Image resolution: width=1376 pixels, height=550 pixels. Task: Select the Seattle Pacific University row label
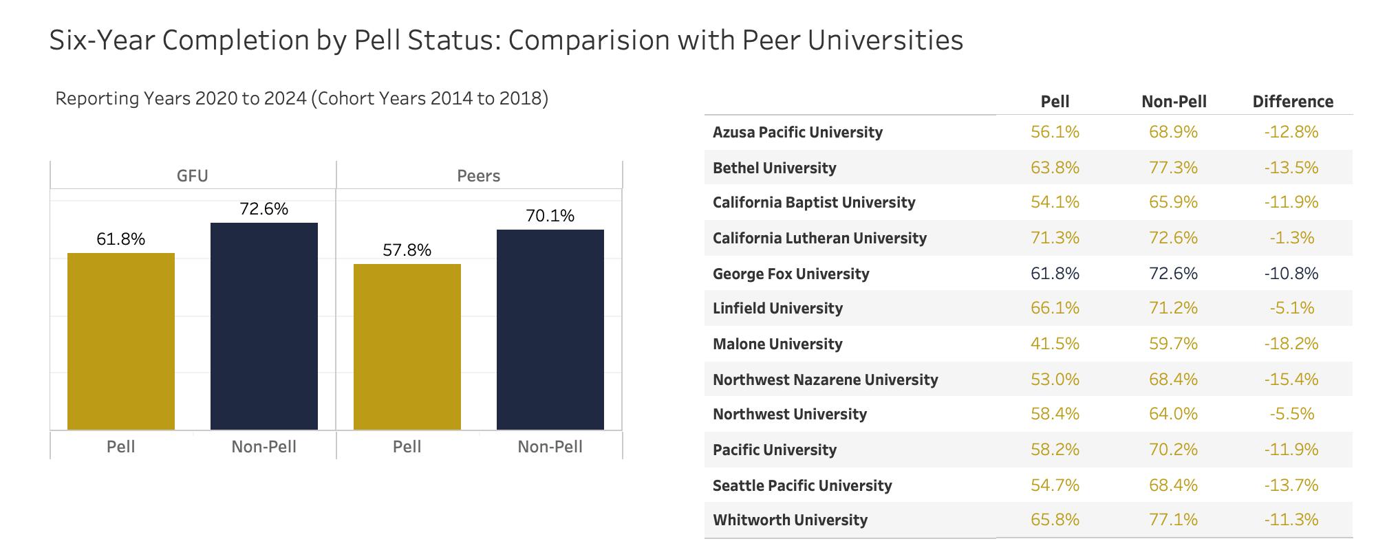pyautogui.click(x=802, y=485)
